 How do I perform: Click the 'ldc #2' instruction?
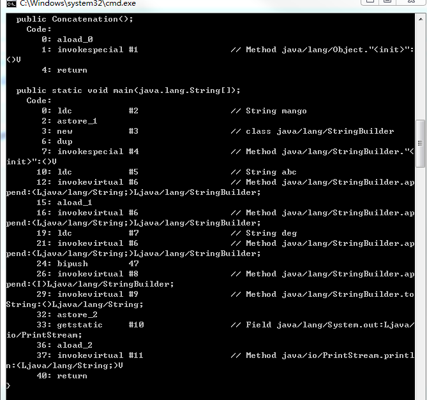click(x=98, y=111)
